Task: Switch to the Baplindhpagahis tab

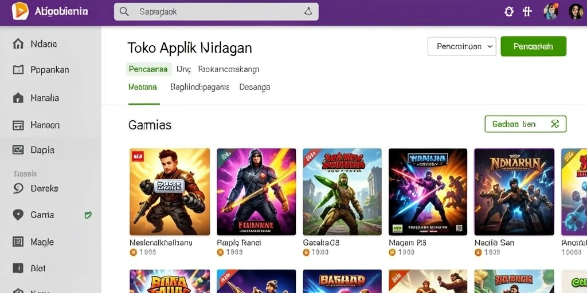Action: [199, 87]
